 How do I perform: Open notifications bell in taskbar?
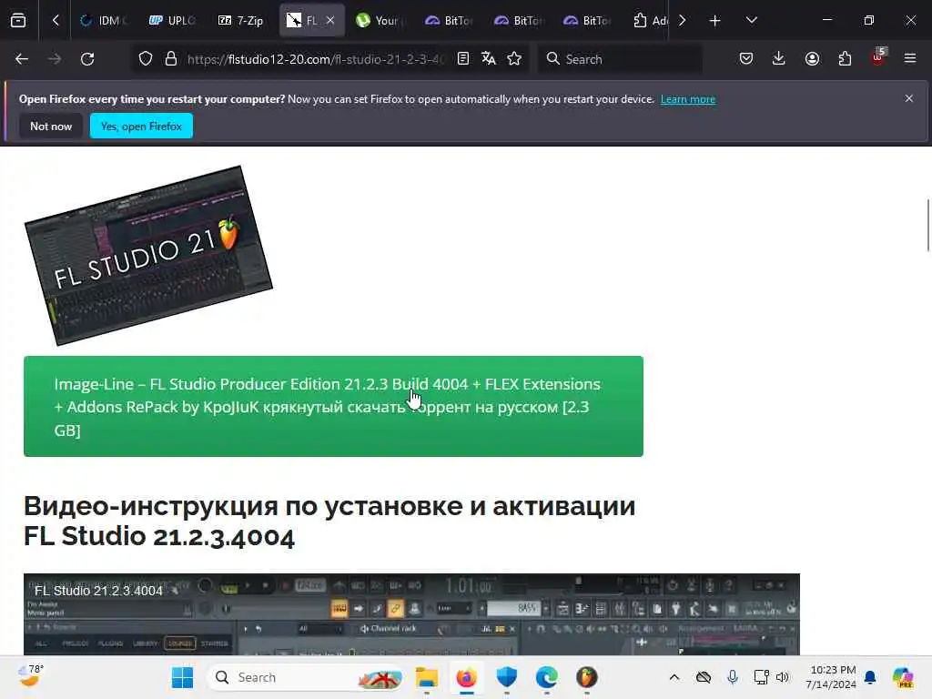point(870,677)
